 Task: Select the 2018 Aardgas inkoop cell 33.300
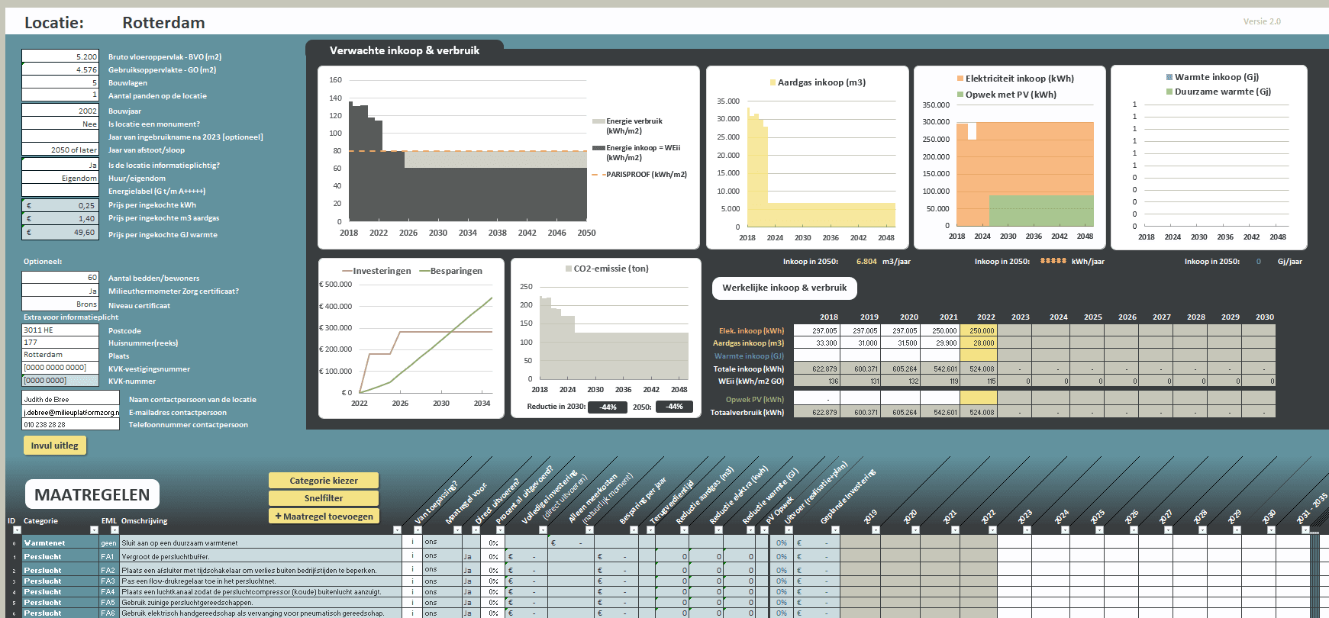coord(817,343)
